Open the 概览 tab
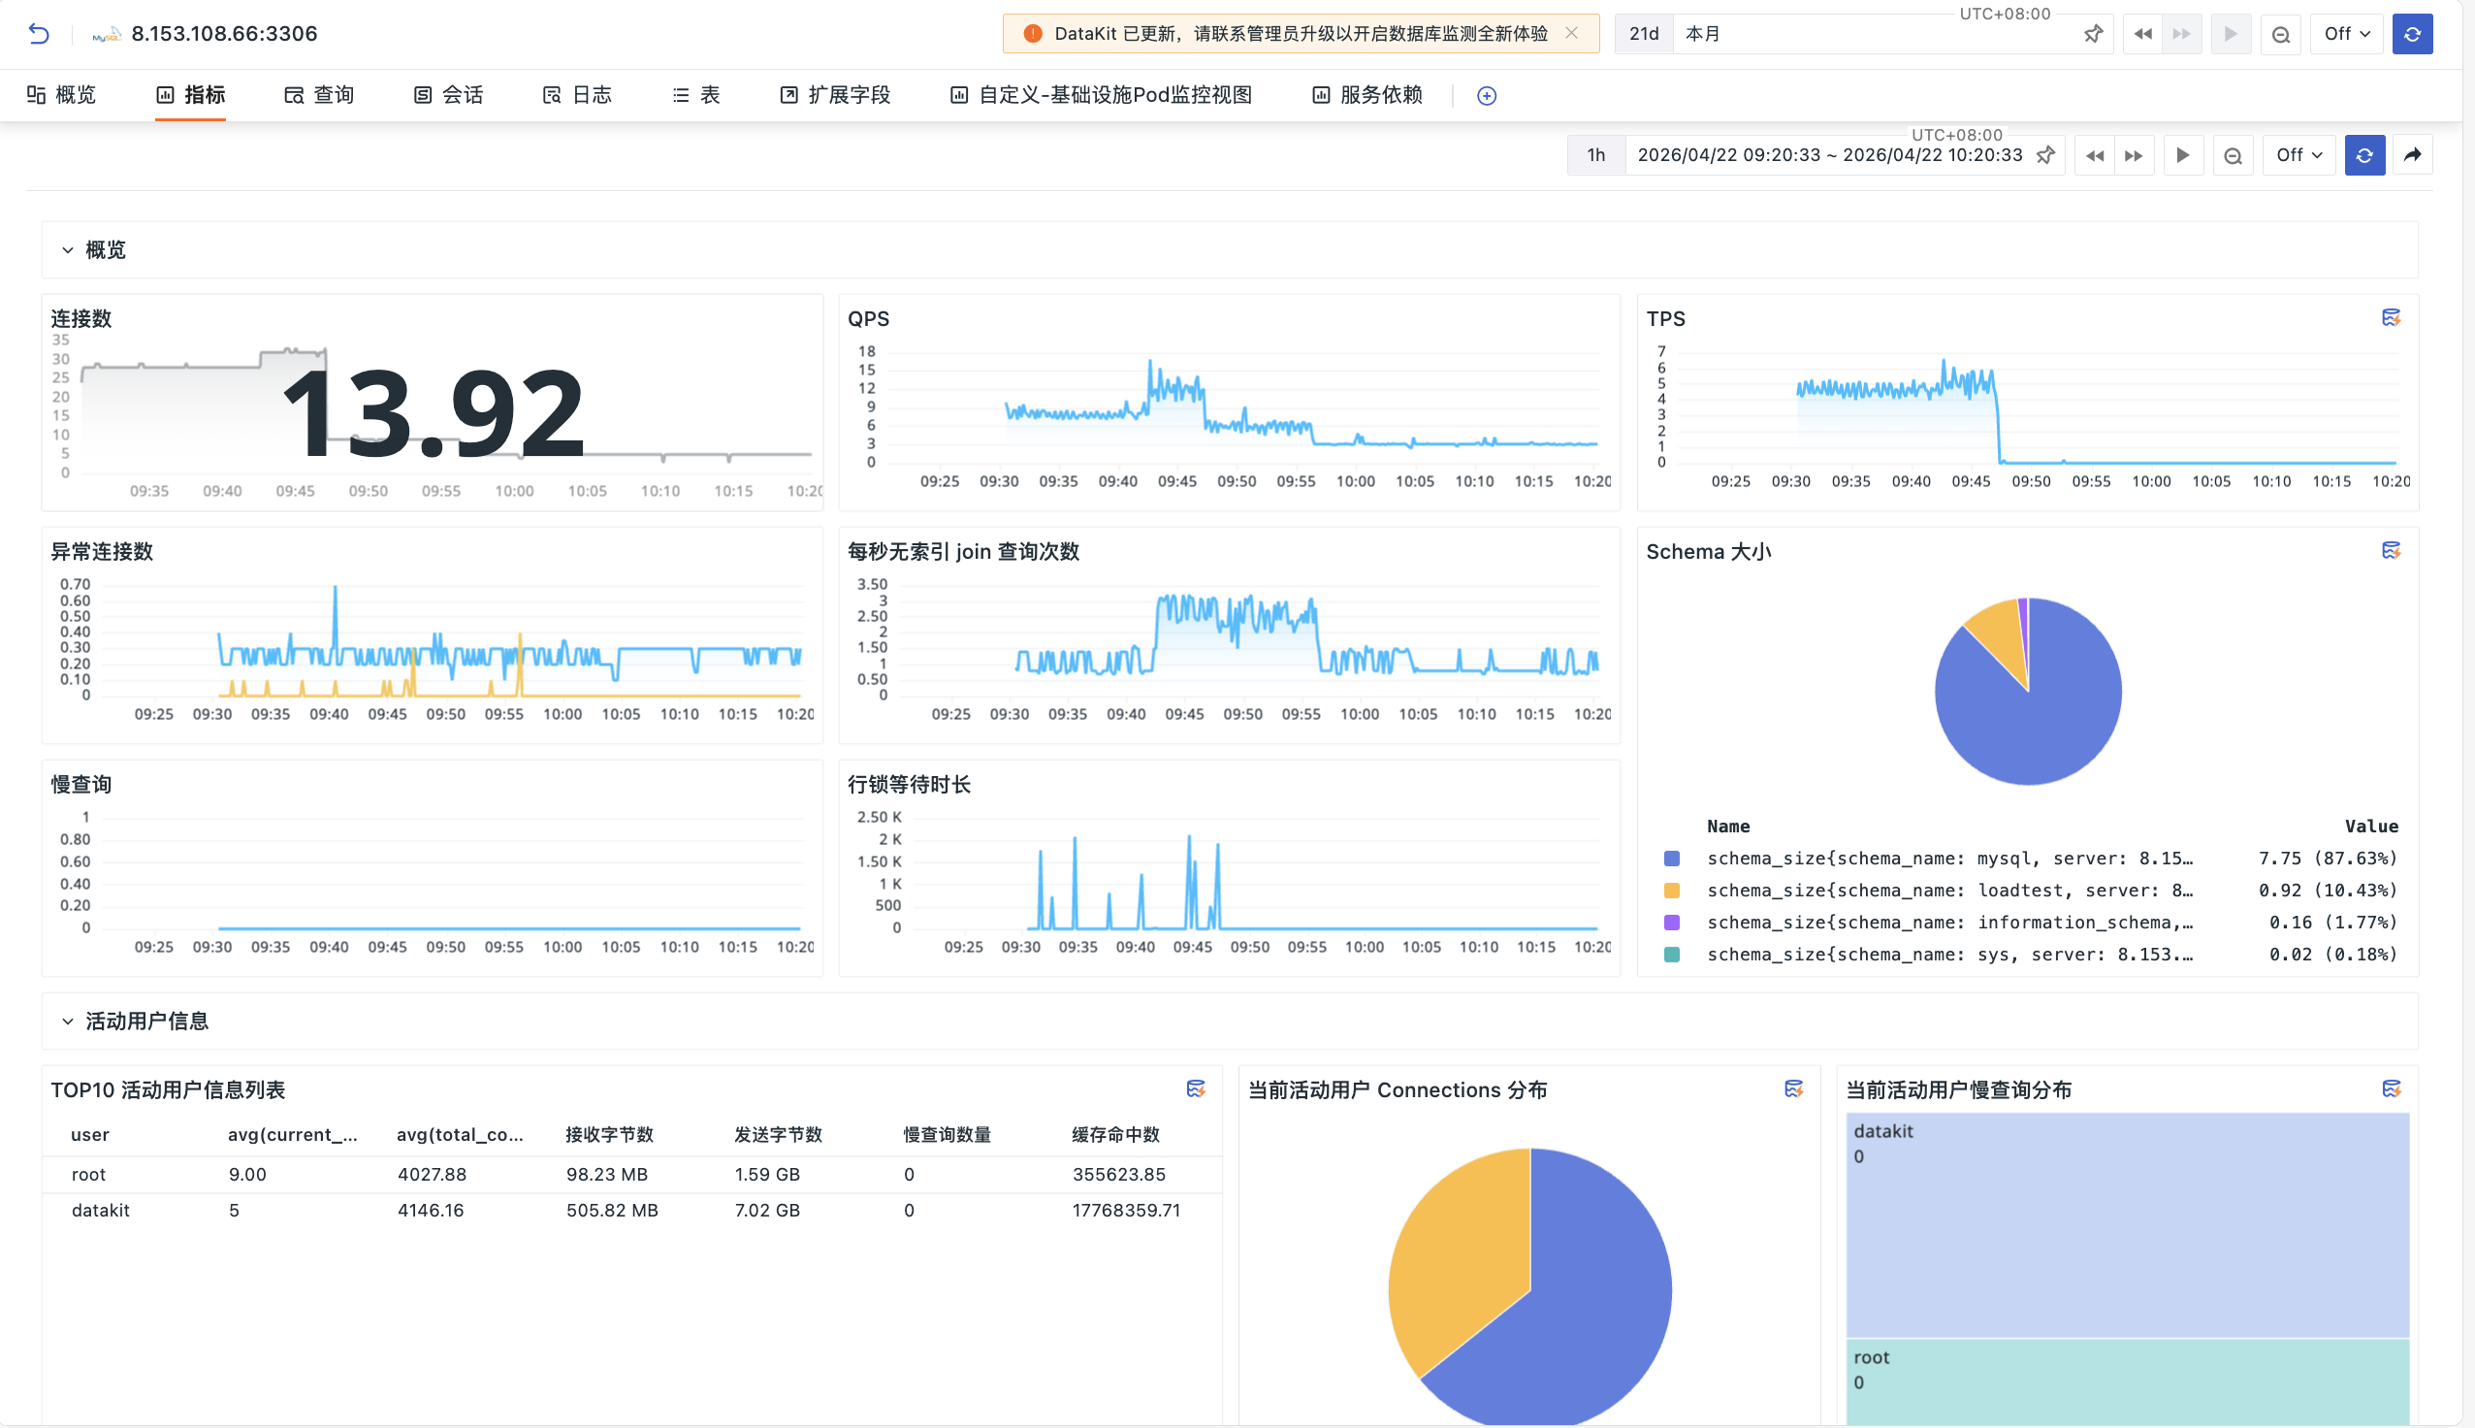This screenshot has width=2475, height=1428. tap(61, 95)
